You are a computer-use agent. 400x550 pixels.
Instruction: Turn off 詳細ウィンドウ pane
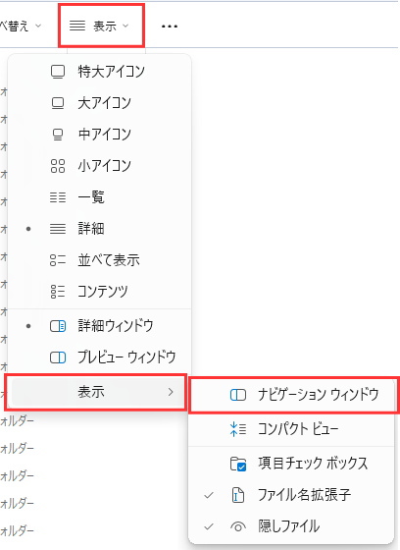coord(99,326)
